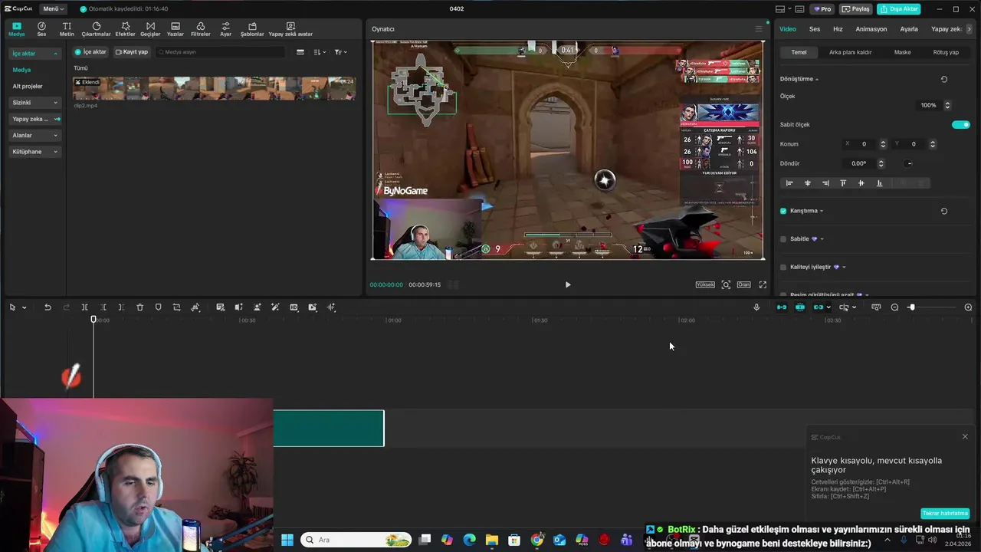Open the Metin text tool tab
This screenshot has height=552, width=981.
(67, 29)
